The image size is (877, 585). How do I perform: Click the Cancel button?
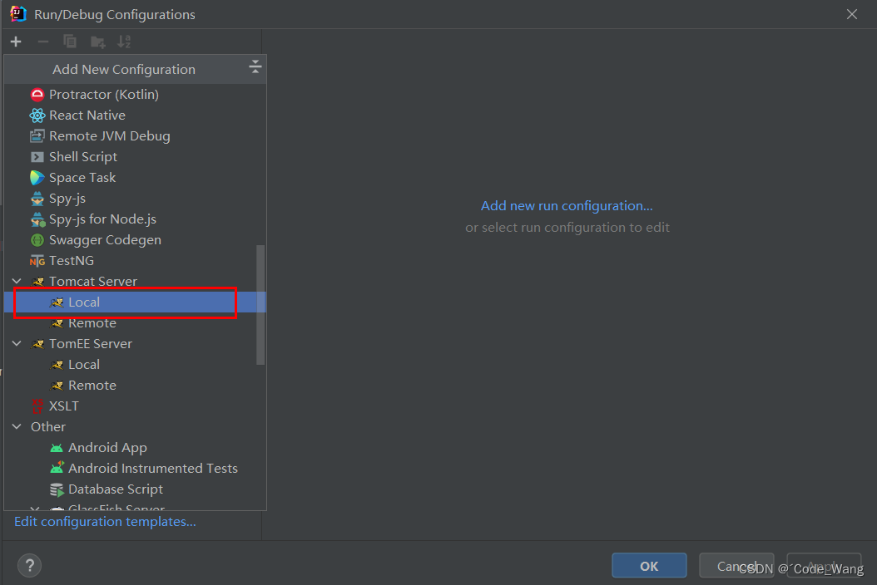point(736,565)
